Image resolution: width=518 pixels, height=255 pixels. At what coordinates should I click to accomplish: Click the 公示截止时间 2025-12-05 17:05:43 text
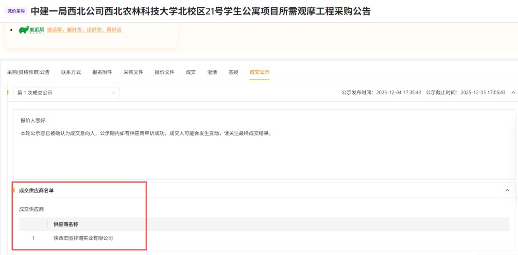coord(466,93)
